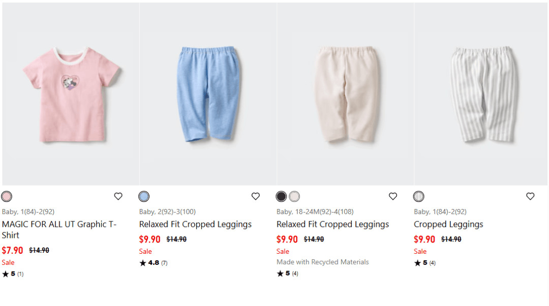
Task: Choose the black color swatch
Action: pos(281,196)
